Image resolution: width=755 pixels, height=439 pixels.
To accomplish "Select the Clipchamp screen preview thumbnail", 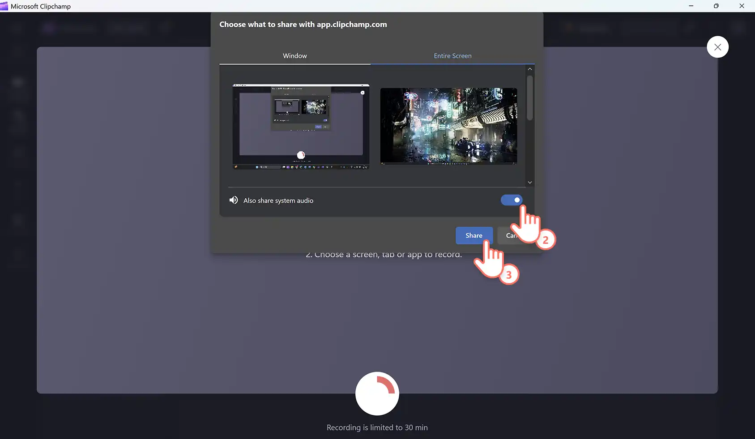I will tap(301, 126).
